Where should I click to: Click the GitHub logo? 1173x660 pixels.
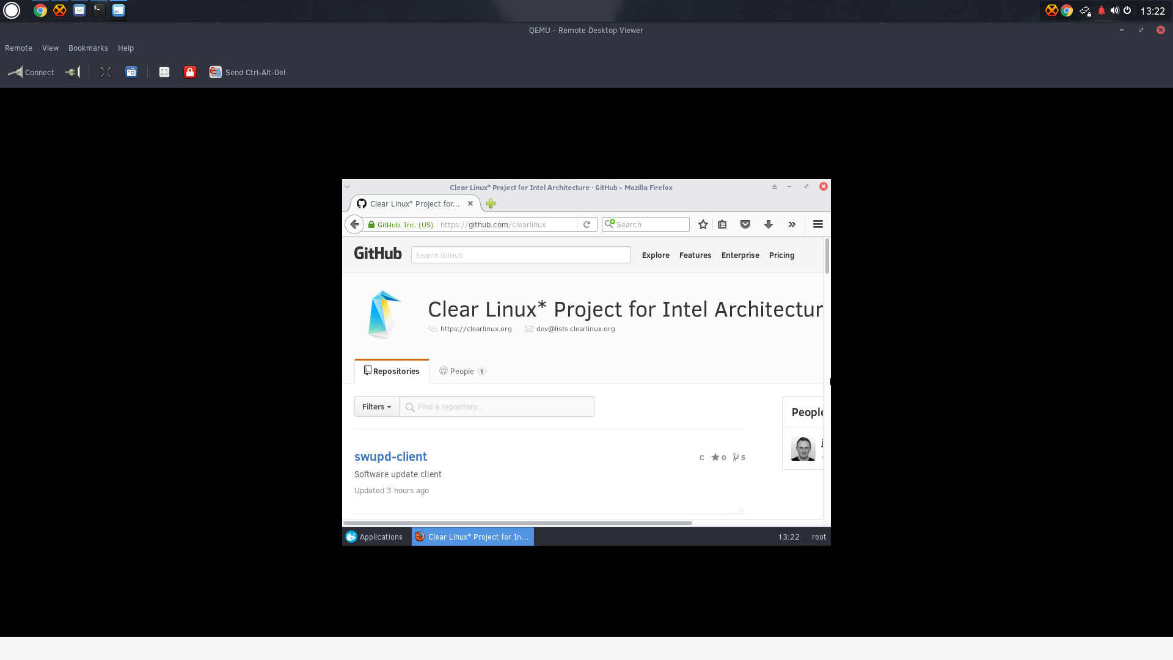[x=378, y=254]
